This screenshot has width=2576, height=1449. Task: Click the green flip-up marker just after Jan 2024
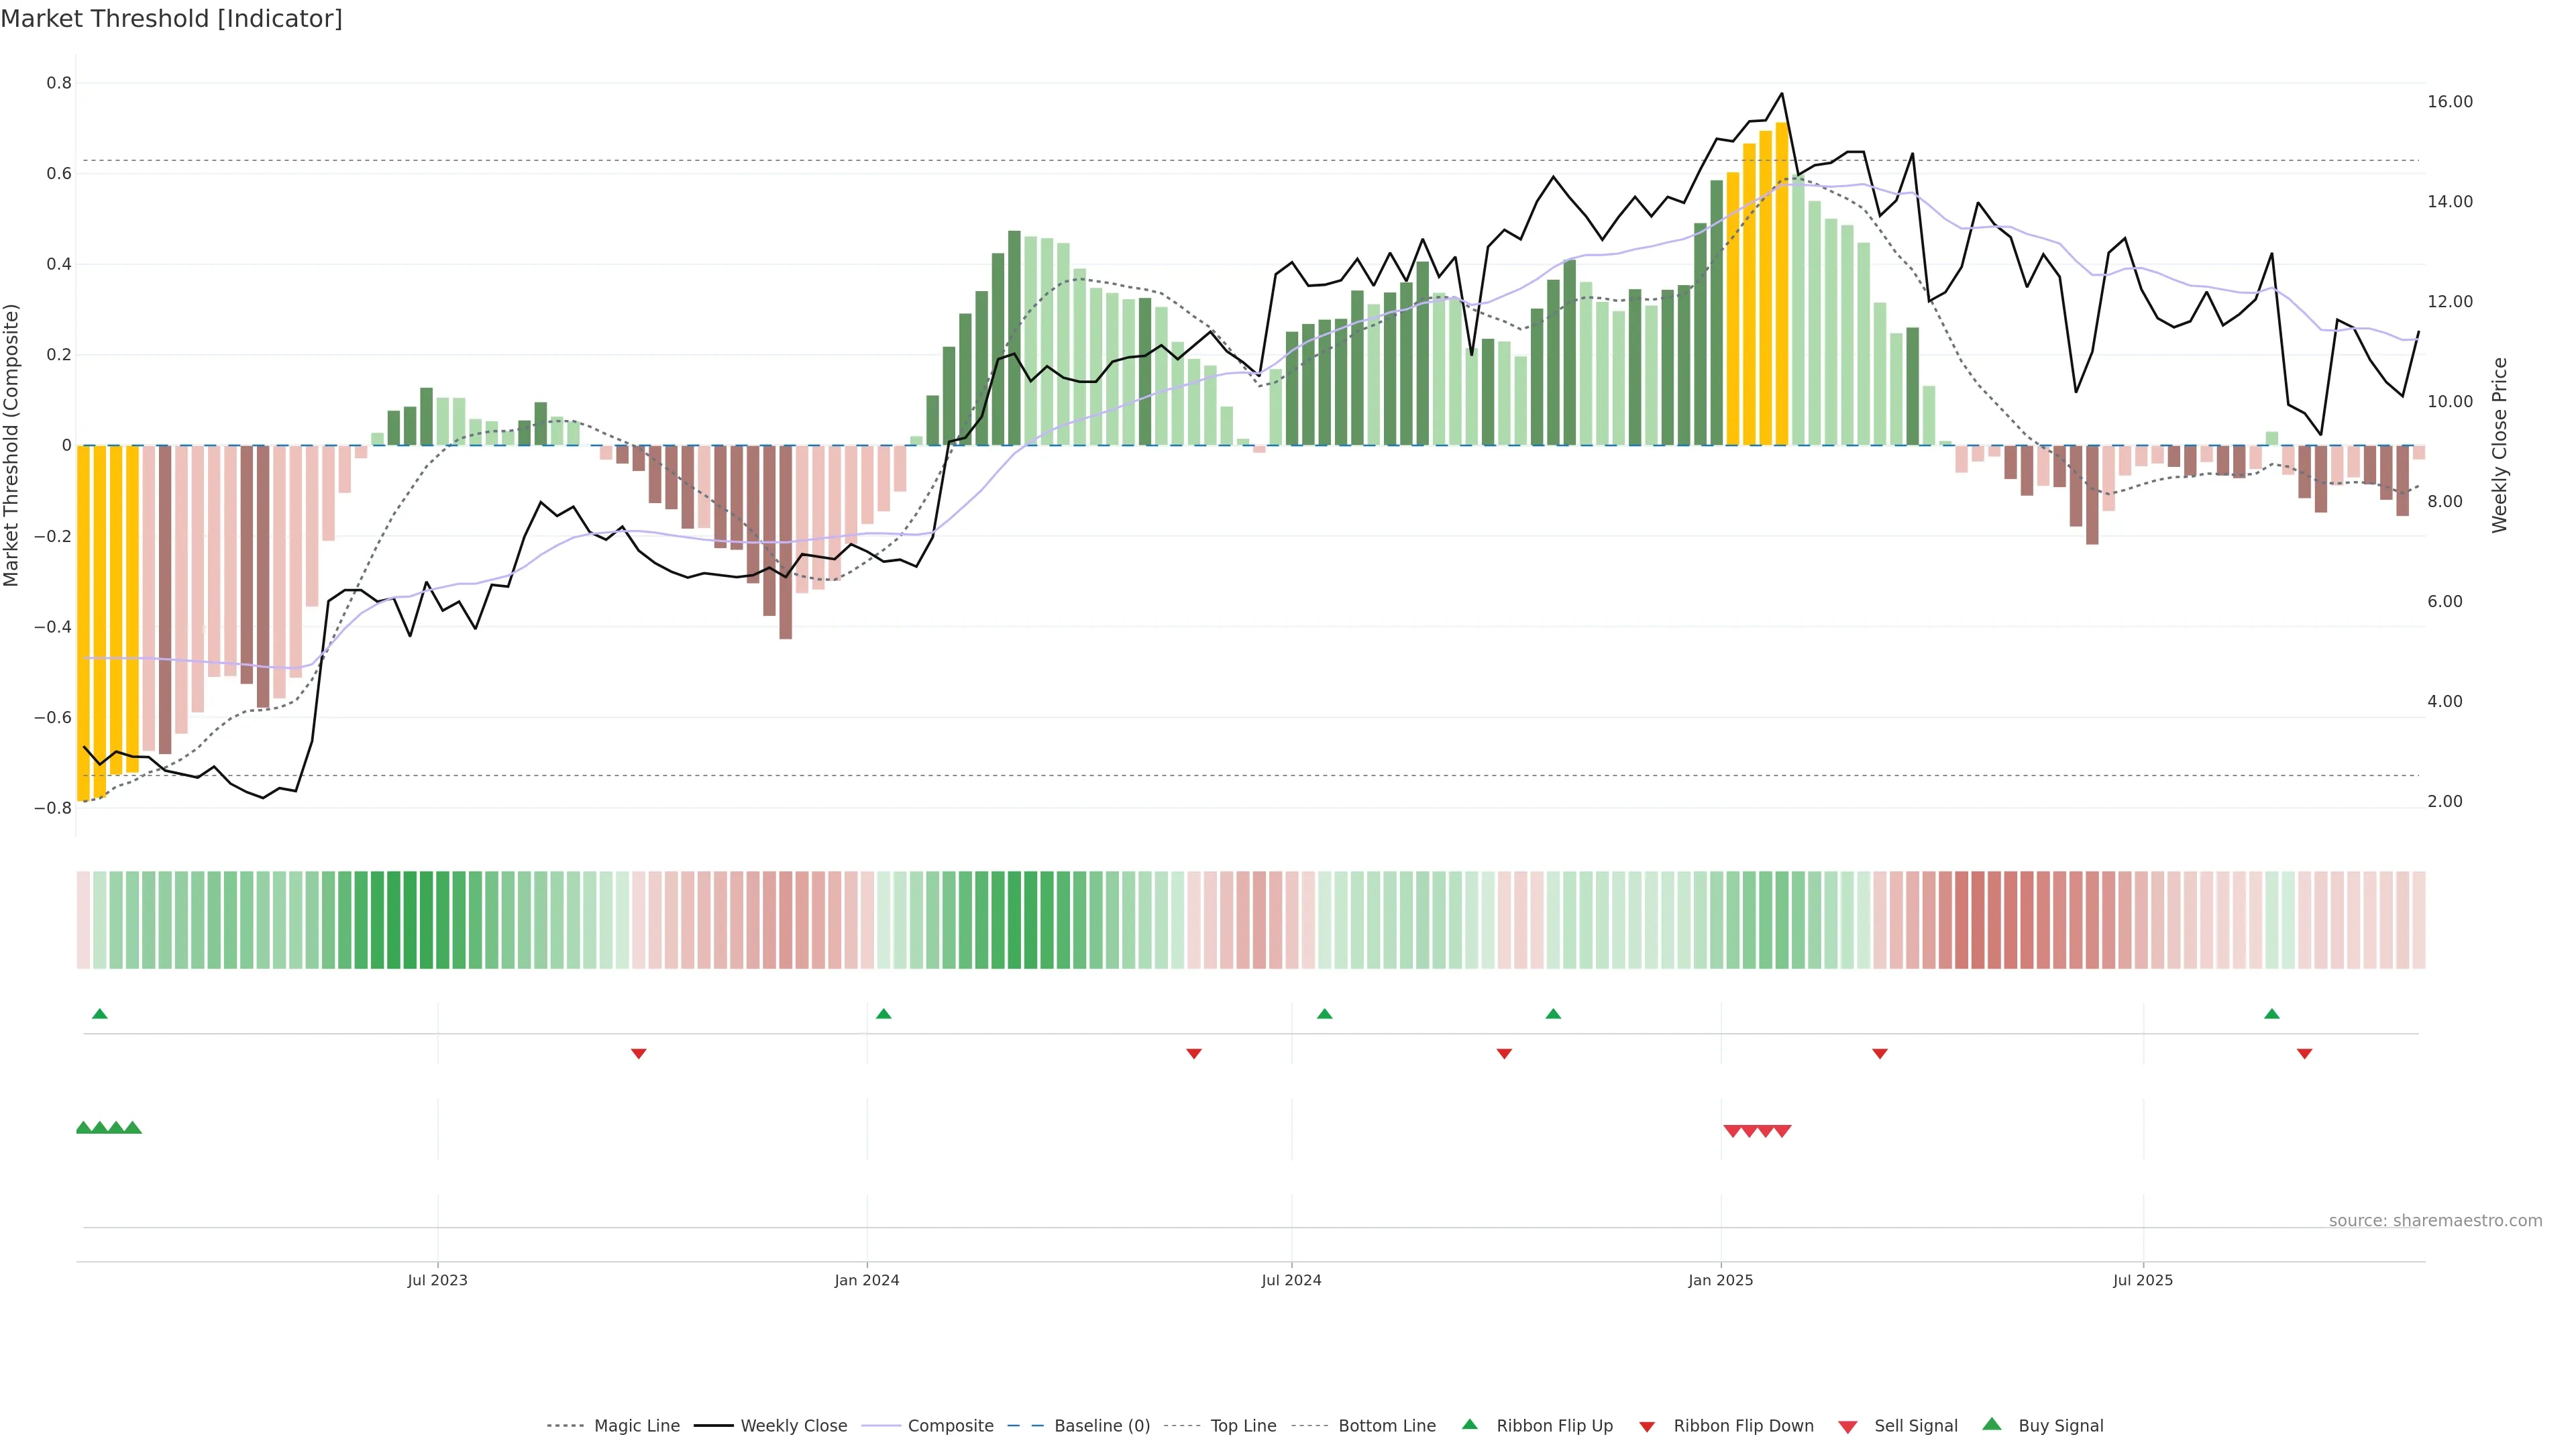883,1014
